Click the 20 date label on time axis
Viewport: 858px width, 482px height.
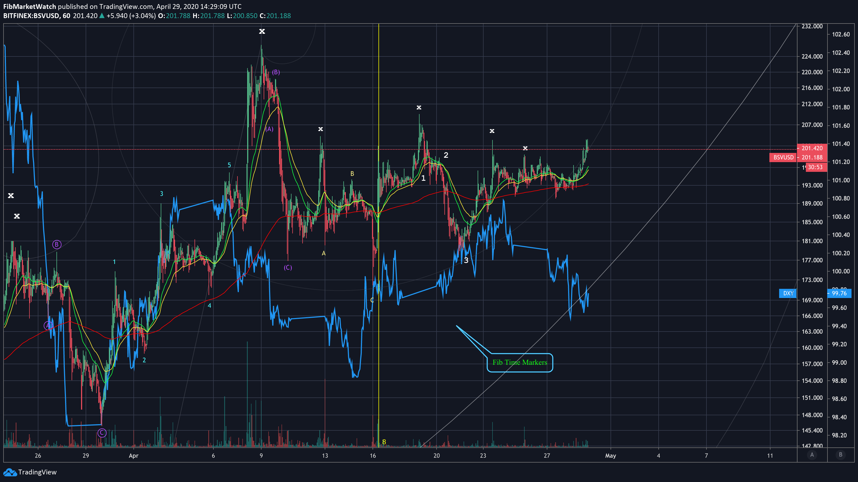[x=437, y=456]
